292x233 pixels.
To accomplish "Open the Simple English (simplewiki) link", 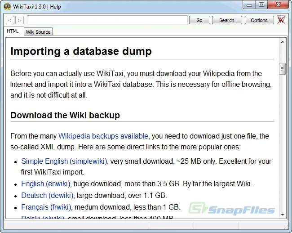I will 64,161.
